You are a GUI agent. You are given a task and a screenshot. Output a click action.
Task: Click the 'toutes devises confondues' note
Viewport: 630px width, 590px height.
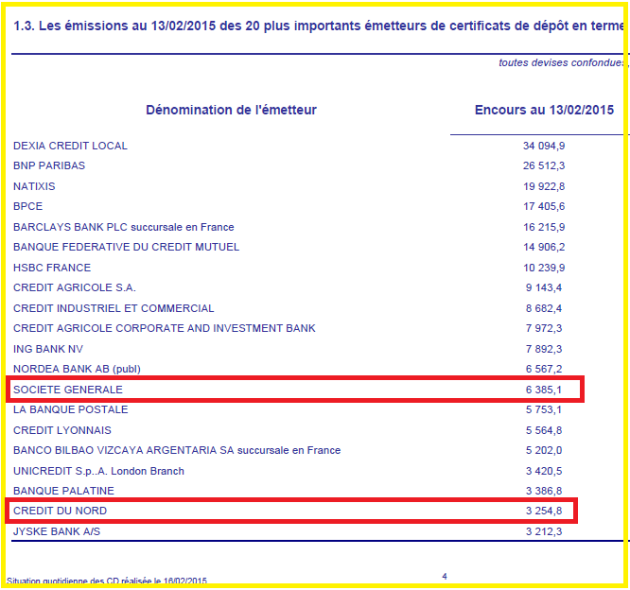(562, 63)
